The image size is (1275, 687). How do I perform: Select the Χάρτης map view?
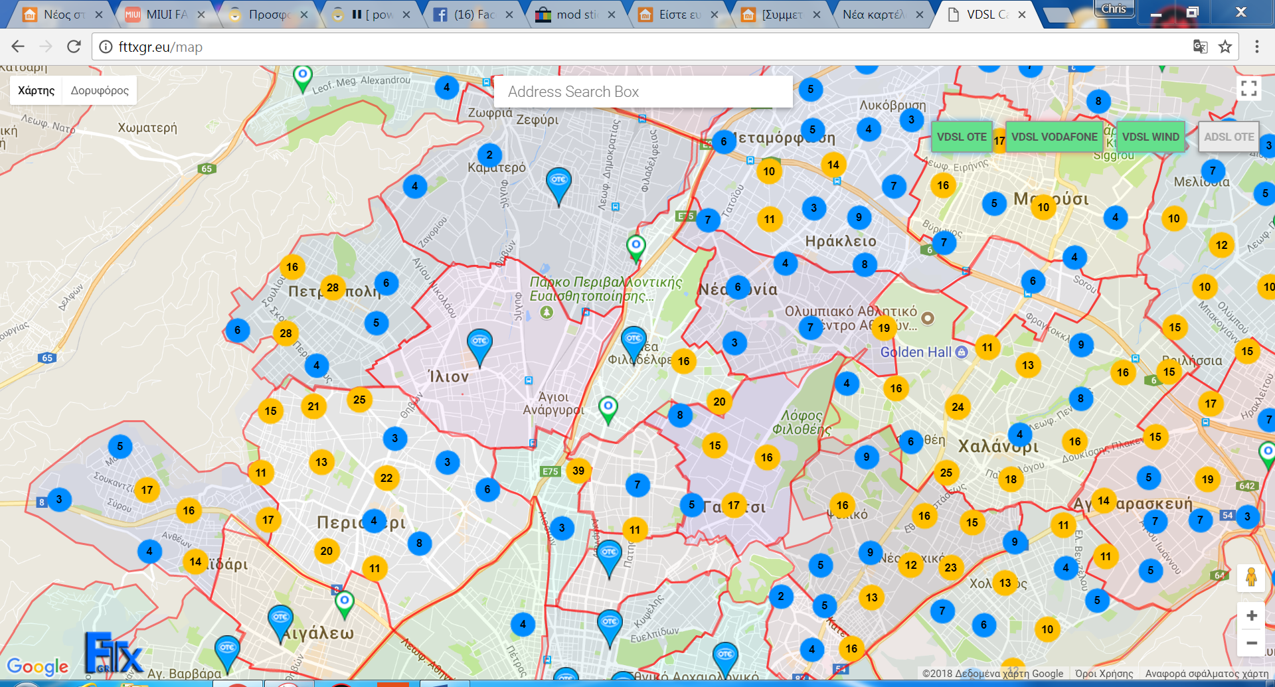[37, 90]
